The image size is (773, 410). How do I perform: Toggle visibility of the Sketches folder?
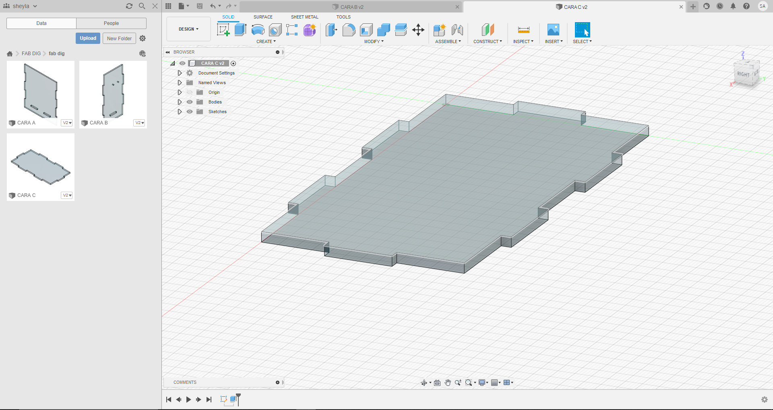click(x=190, y=112)
